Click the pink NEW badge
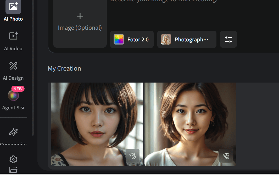The image size is (279, 175). [x=18, y=89]
